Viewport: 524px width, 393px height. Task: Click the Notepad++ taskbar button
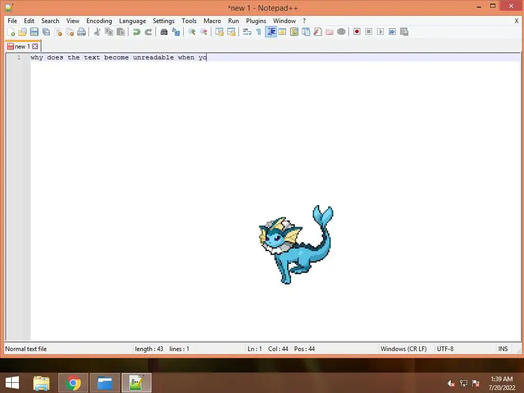[137, 383]
